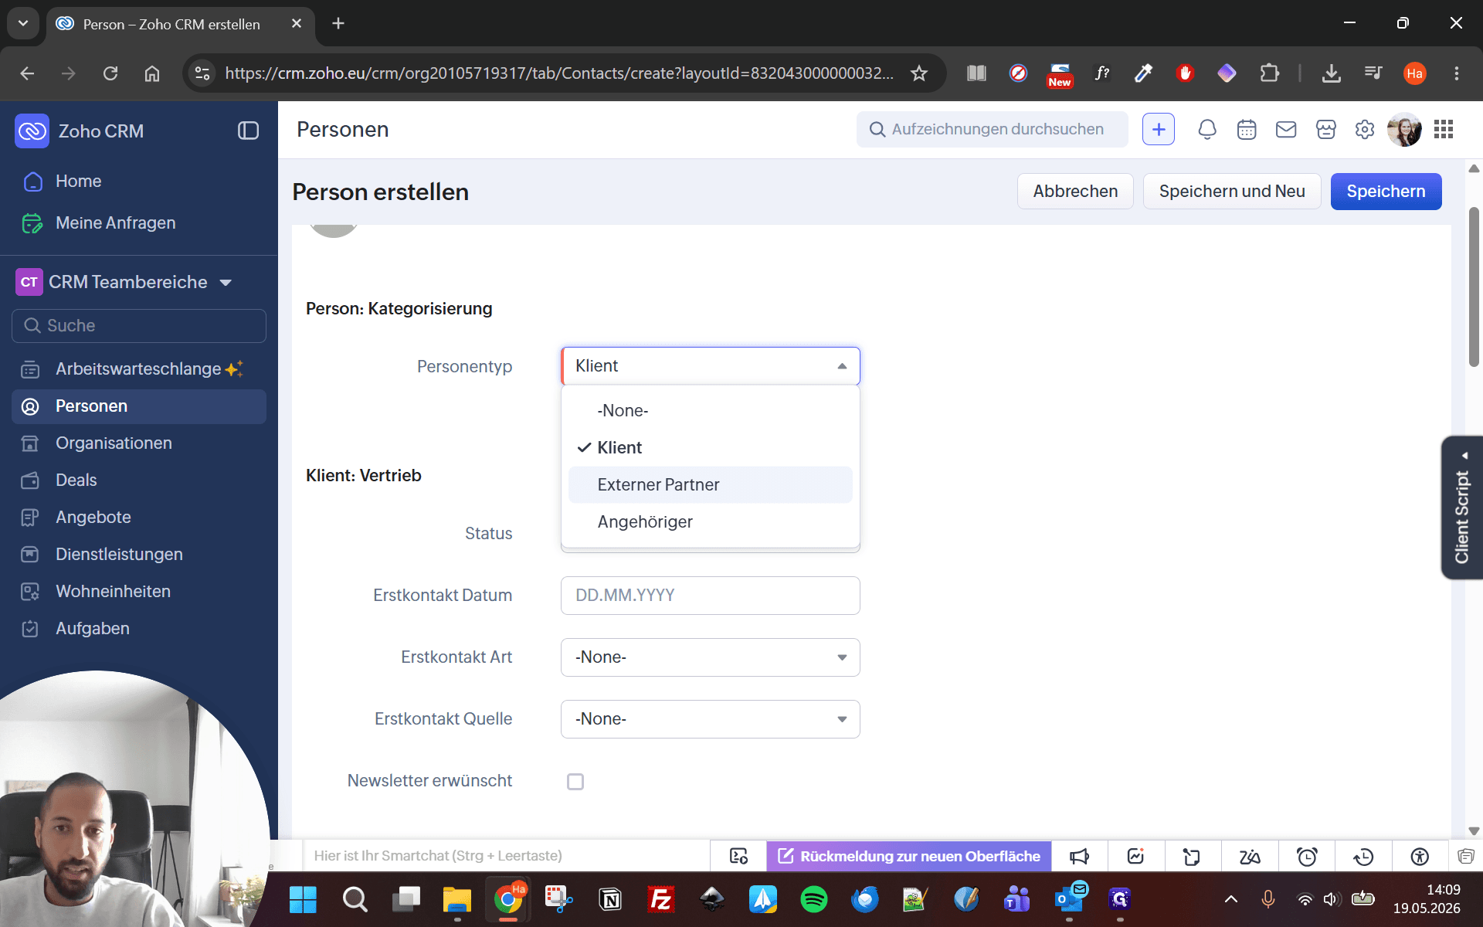Click the sidebar Suche field
Image resolution: width=1483 pixels, height=927 pixels.
click(139, 326)
